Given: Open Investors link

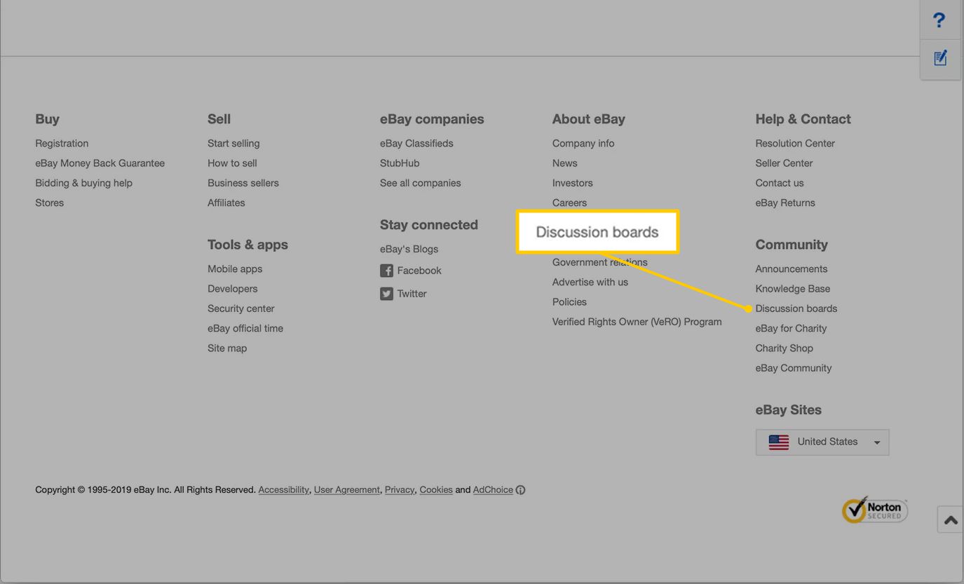Looking at the screenshot, I should (x=573, y=183).
